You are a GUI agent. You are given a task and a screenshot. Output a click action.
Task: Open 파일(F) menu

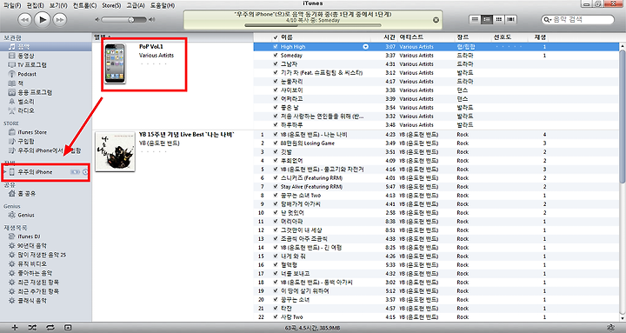[x=12, y=5]
